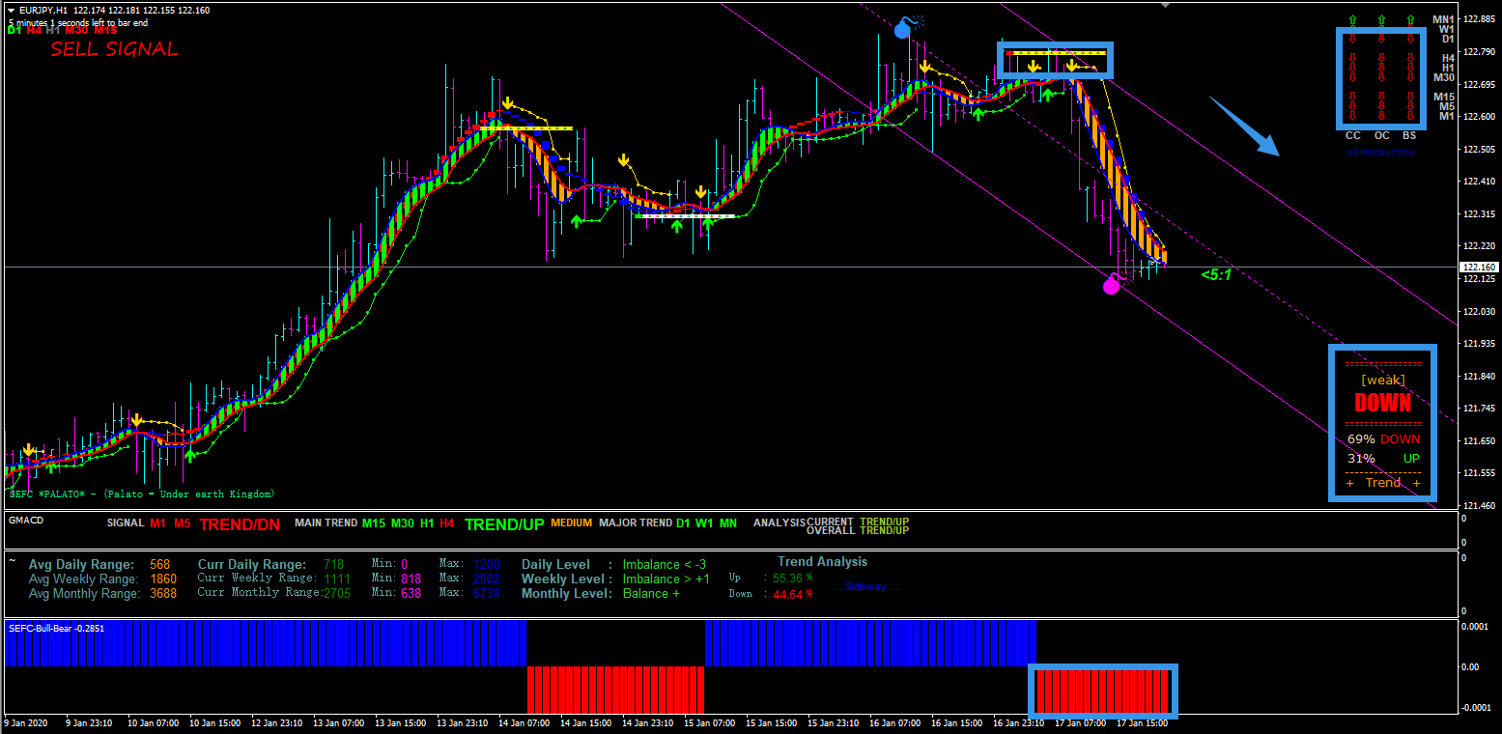
Task: Click the red DOWN trend label
Action: (x=1382, y=403)
